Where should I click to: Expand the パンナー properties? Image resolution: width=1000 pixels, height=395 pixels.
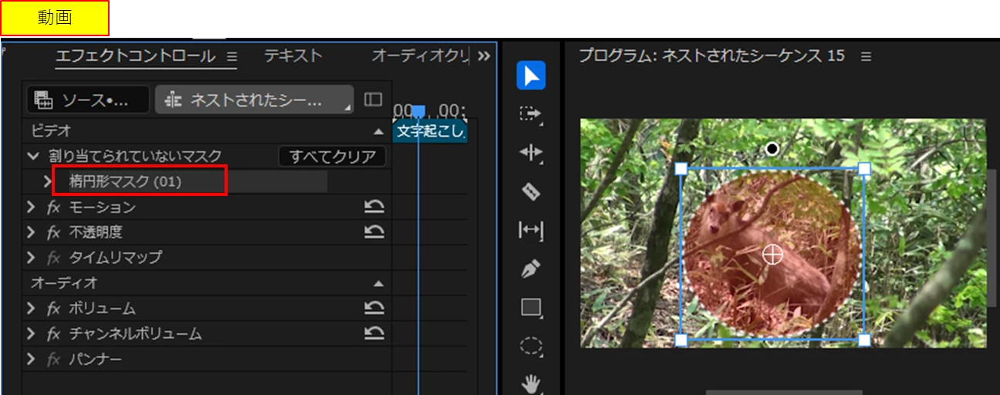click(31, 360)
